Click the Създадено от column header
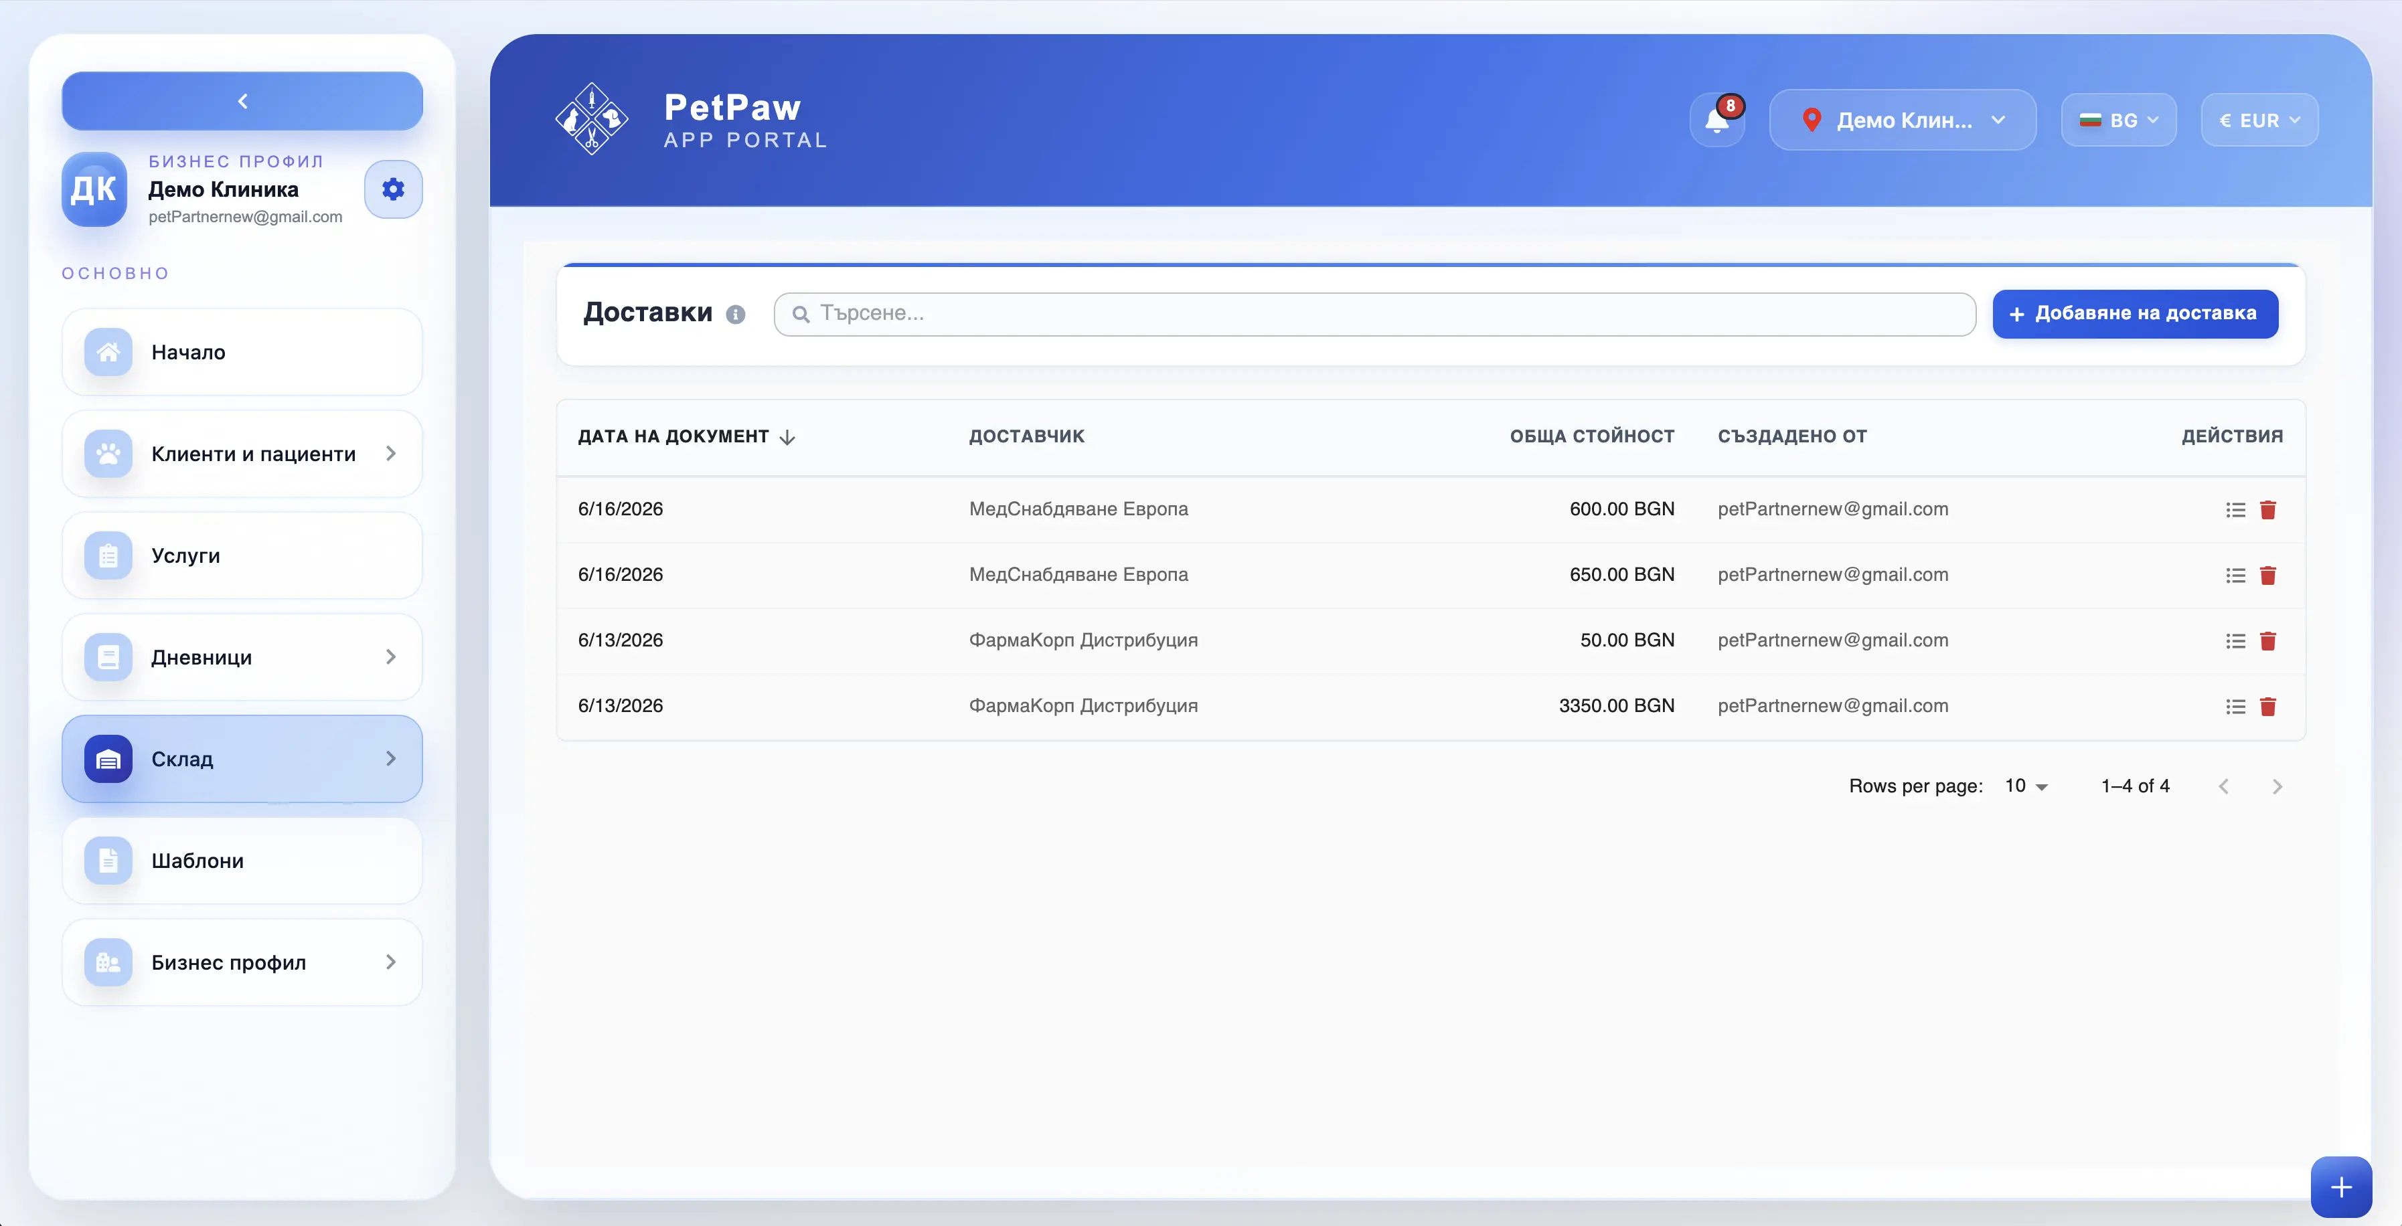The width and height of the screenshot is (2402, 1226). [1792, 436]
